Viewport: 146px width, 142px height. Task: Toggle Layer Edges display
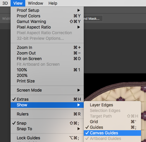tap(112, 105)
